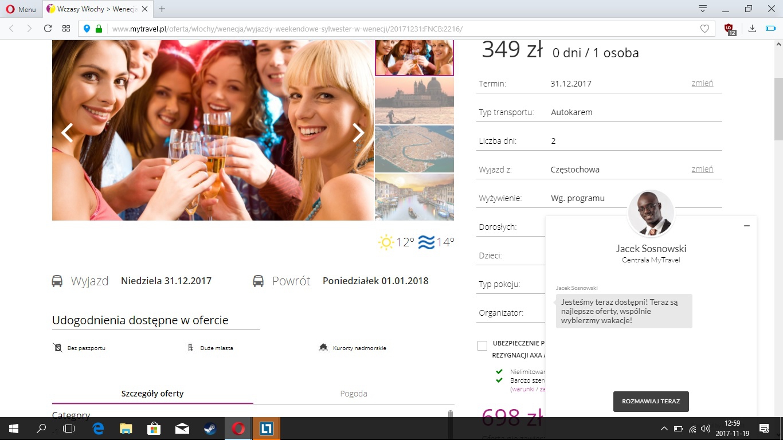Expand the tab list menu icon
Image resolution: width=783 pixels, height=440 pixels.
point(702,9)
